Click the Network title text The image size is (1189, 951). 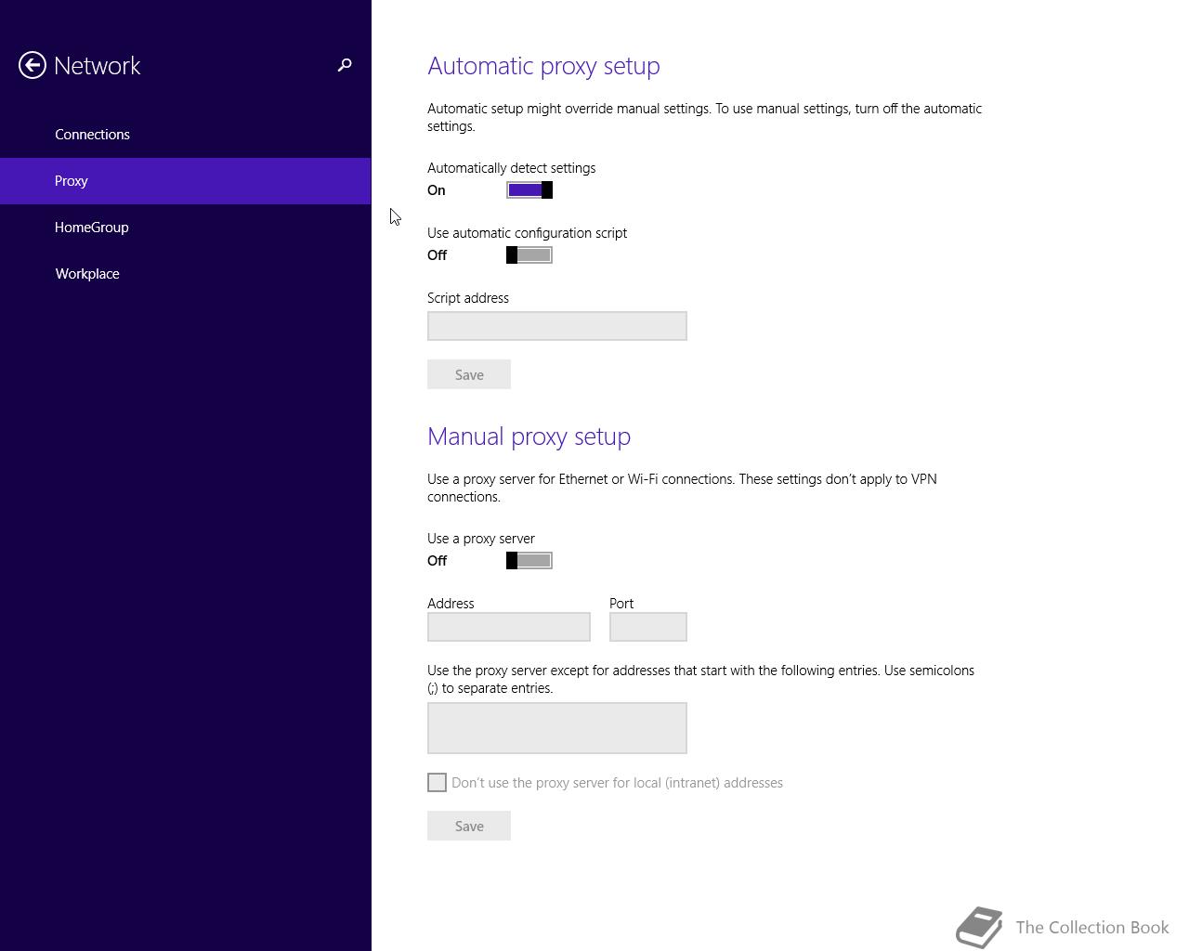click(98, 66)
